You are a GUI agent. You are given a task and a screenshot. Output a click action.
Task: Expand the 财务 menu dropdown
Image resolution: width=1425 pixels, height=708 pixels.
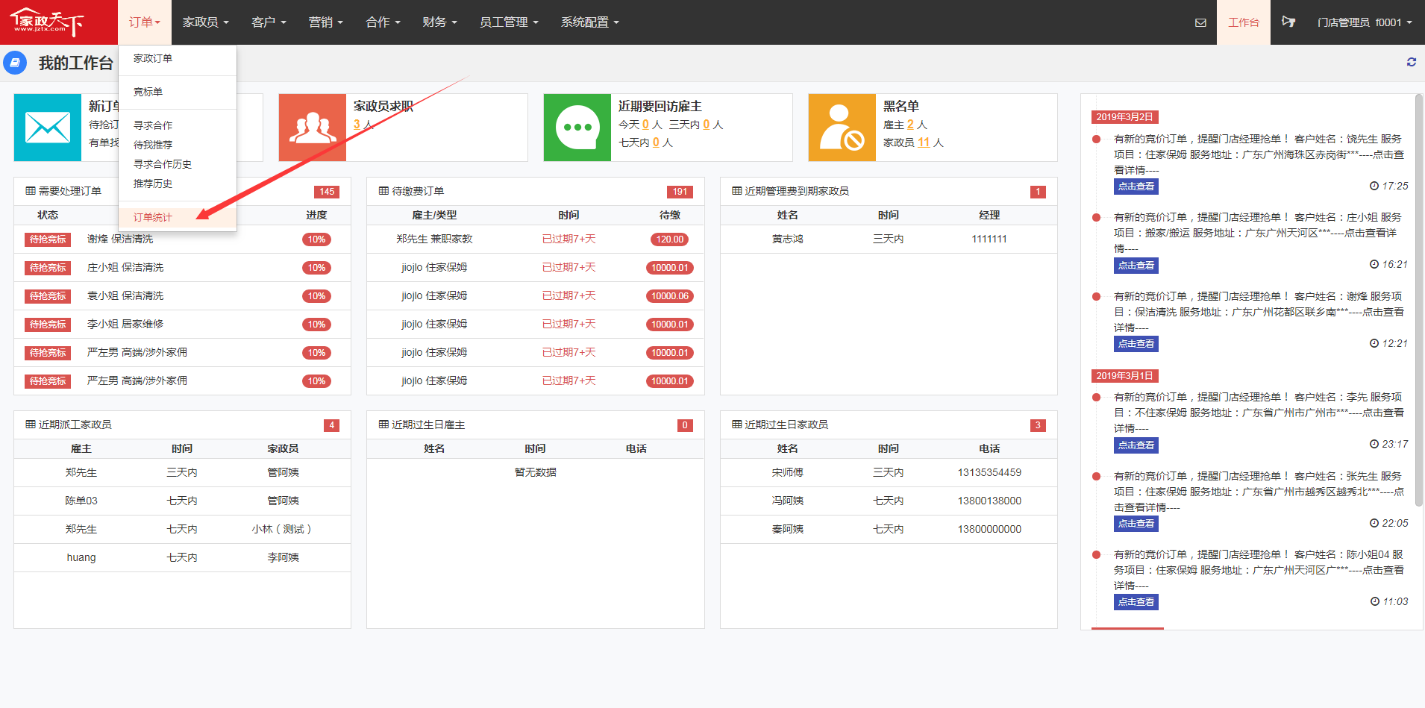(439, 22)
